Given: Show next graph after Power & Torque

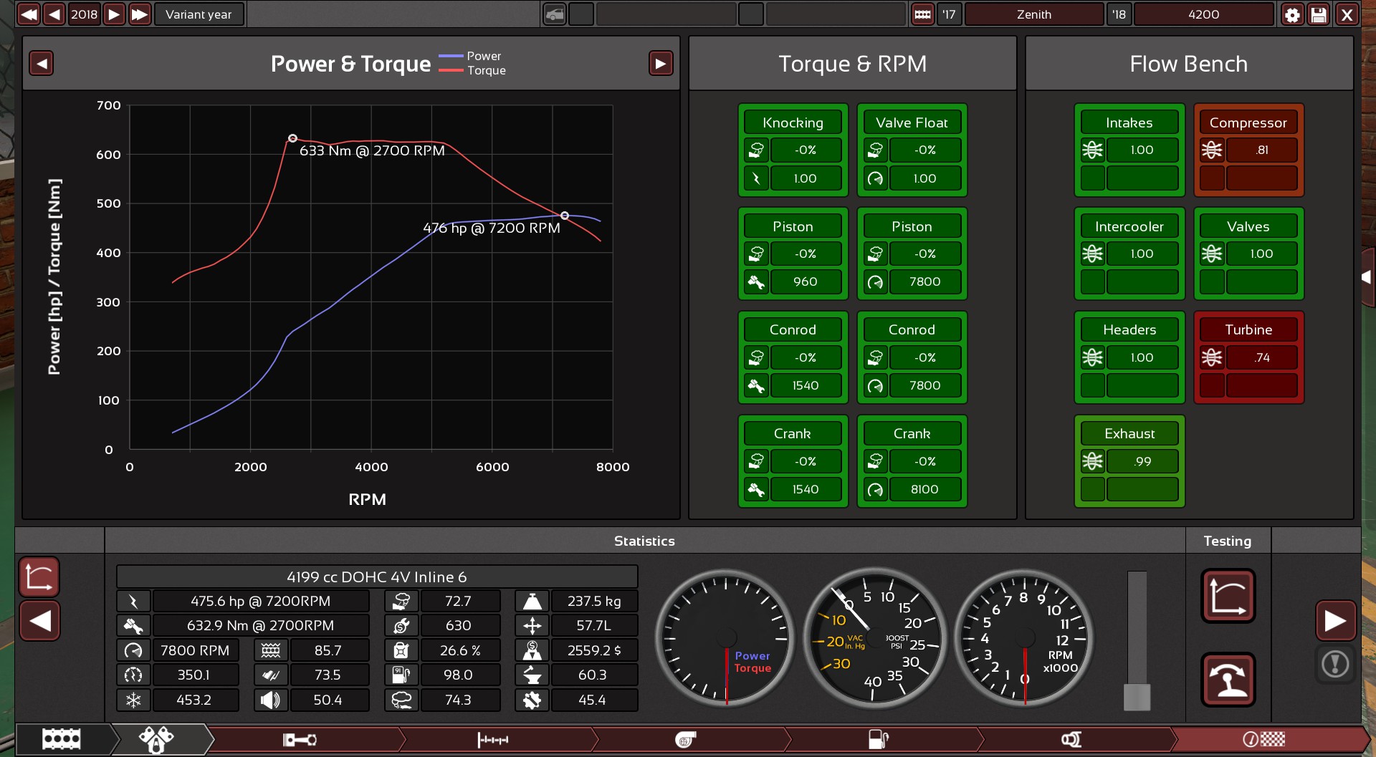Looking at the screenshot, I should (x=660, y=64).
